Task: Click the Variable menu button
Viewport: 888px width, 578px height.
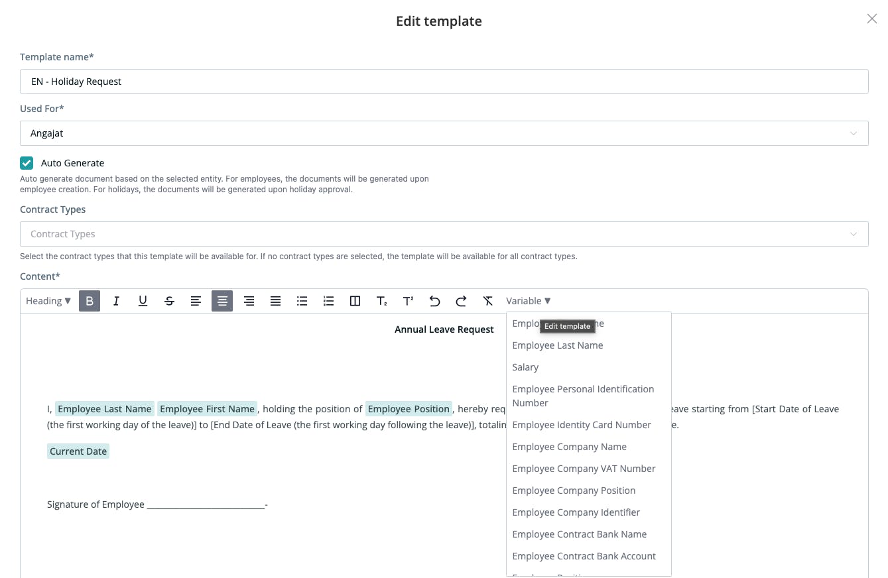Action: click(529, 301)
